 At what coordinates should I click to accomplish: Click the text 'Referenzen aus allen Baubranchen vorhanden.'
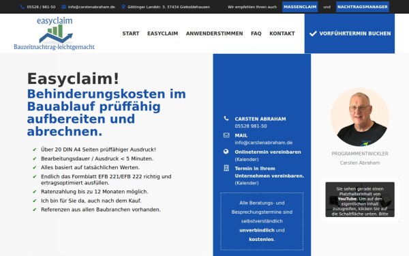[x=101, y=210]
